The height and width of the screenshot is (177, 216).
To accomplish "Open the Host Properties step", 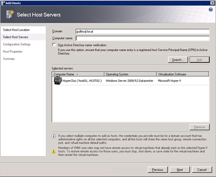I will pyautogui.click(x=13, y=52).
